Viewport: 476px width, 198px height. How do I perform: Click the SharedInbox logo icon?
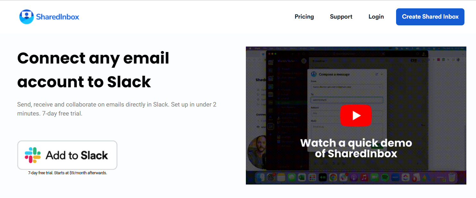coord(26,17)
